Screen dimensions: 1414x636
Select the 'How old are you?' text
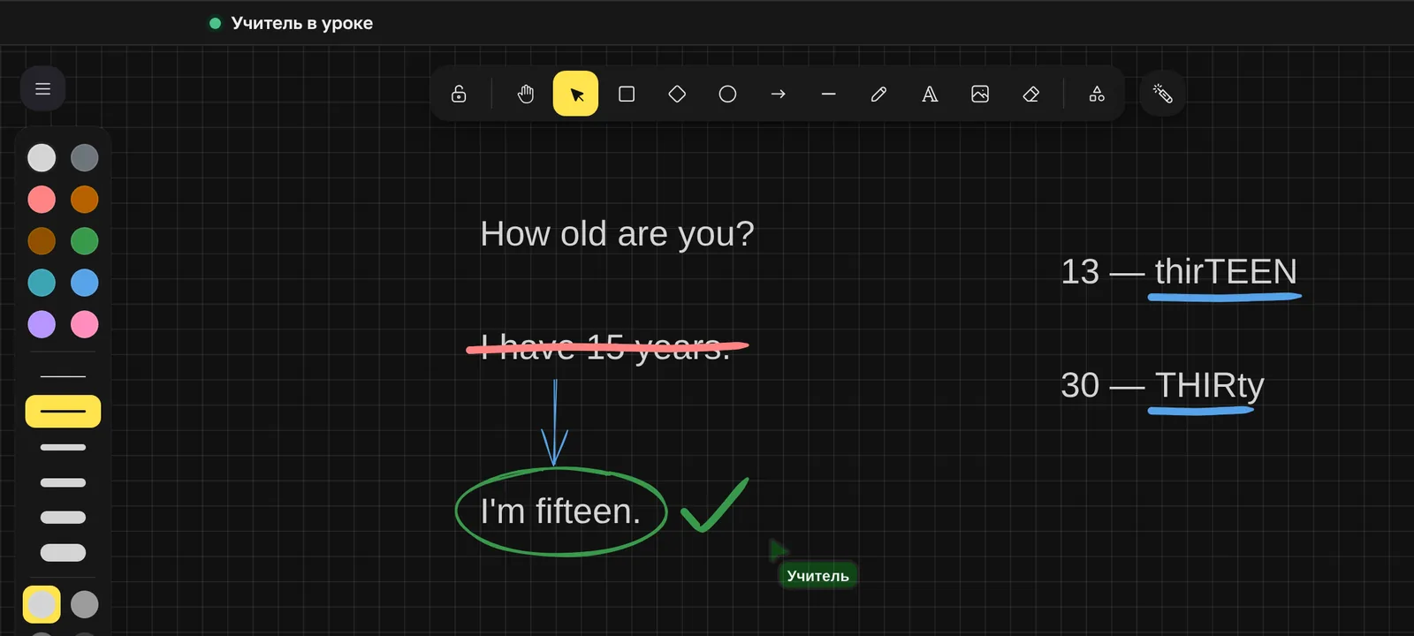[x=617, y=234]
